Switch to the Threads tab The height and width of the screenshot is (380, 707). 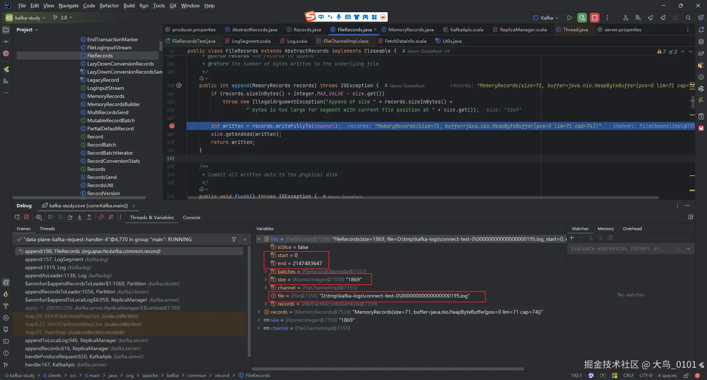coord(47,229)
